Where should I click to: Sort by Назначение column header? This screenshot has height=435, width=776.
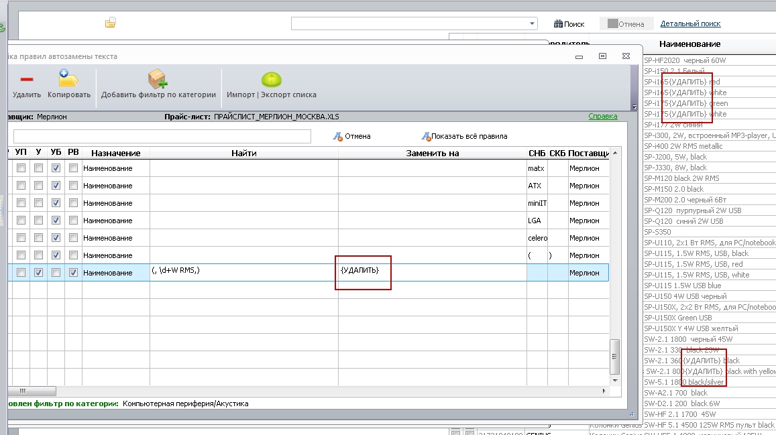116,153
